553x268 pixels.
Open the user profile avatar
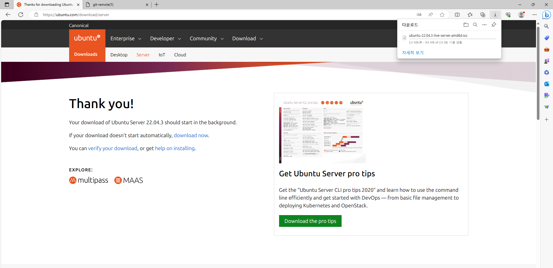[x=521, y=15]
